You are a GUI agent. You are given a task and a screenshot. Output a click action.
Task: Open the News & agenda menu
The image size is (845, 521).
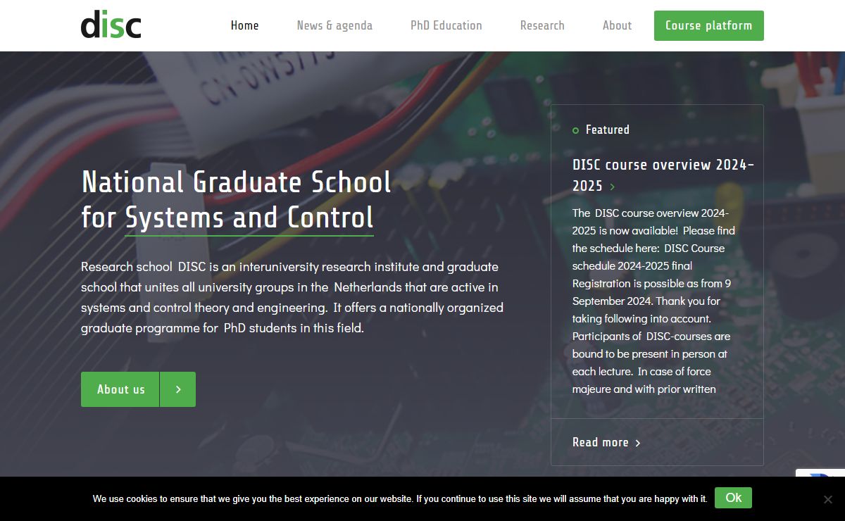point(334,25)
